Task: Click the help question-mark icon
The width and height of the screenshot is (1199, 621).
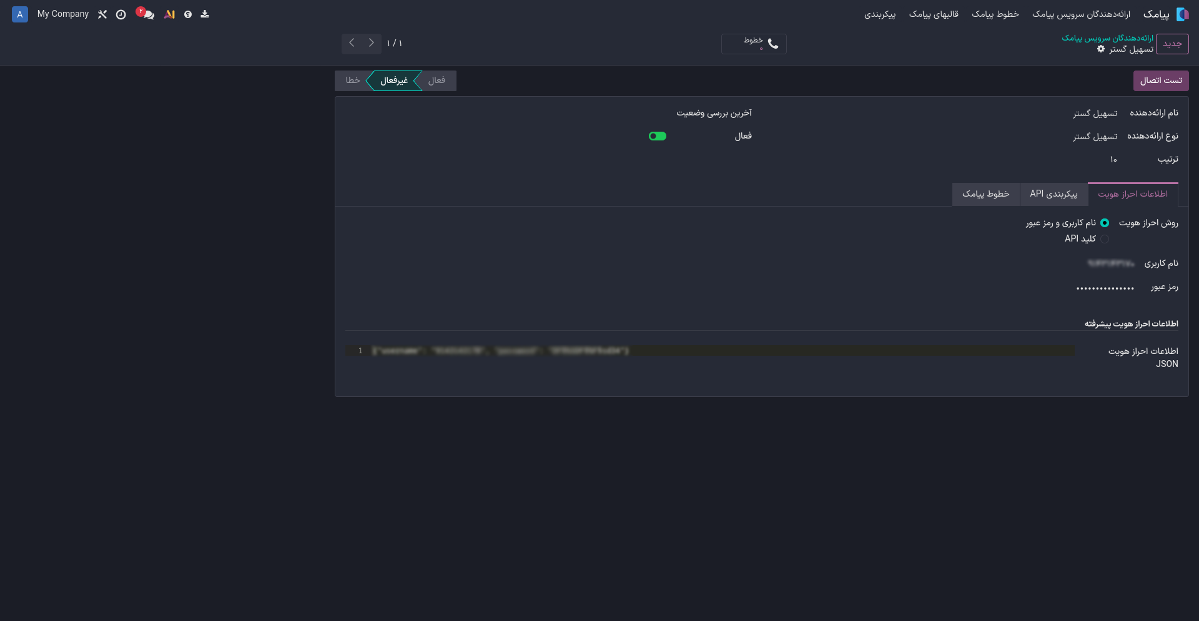Action: [x=189, y=14]
